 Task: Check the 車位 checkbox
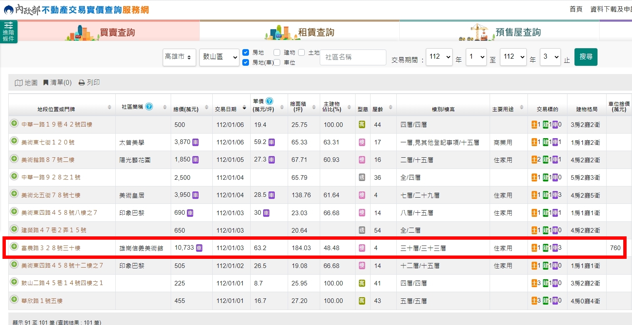[x=277, y=62]
